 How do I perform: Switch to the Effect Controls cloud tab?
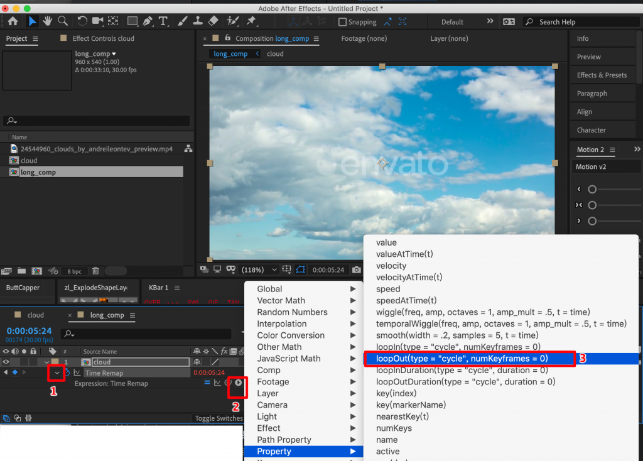click(103, 38)
